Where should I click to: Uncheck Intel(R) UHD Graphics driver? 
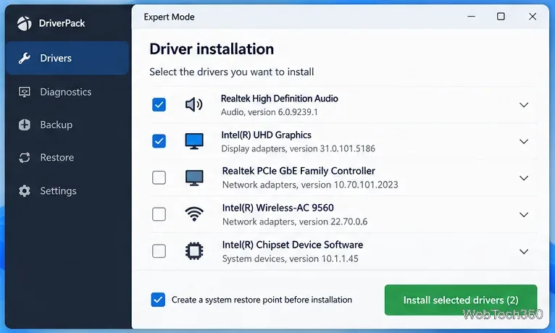pyautogui.click(x=159, y=141)
